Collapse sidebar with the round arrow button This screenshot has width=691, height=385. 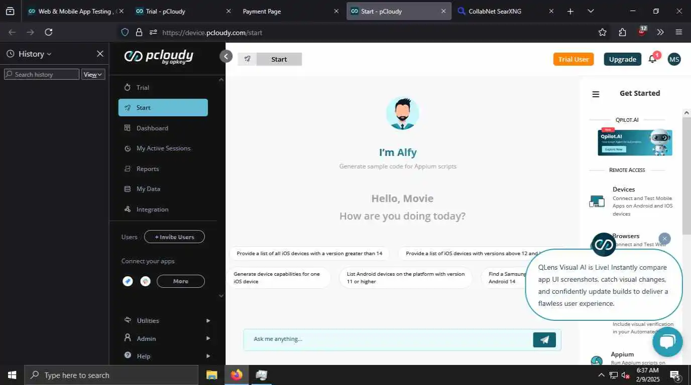[226, 56]
